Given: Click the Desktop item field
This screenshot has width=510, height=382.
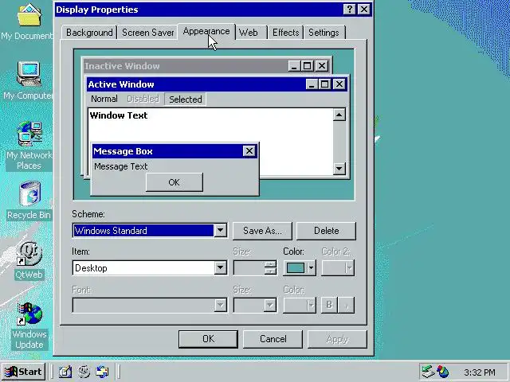Looking at the screenshot, I should tap(143, 268).
